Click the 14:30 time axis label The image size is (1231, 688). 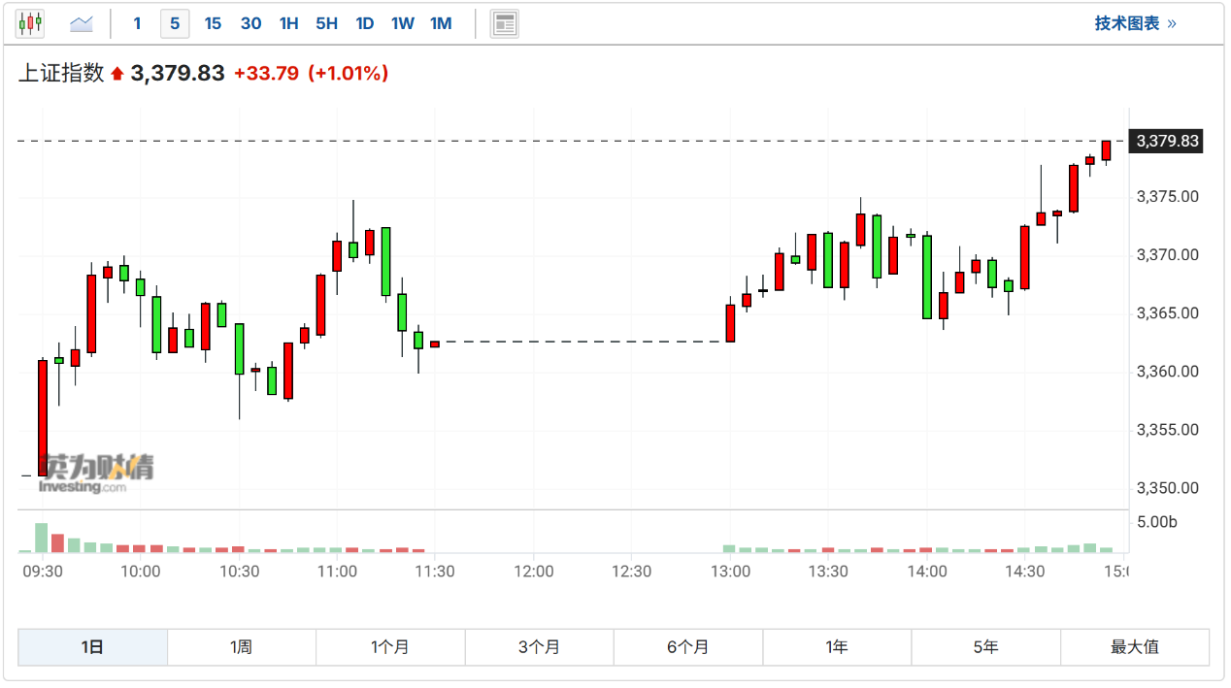(x=1025, y=572)
